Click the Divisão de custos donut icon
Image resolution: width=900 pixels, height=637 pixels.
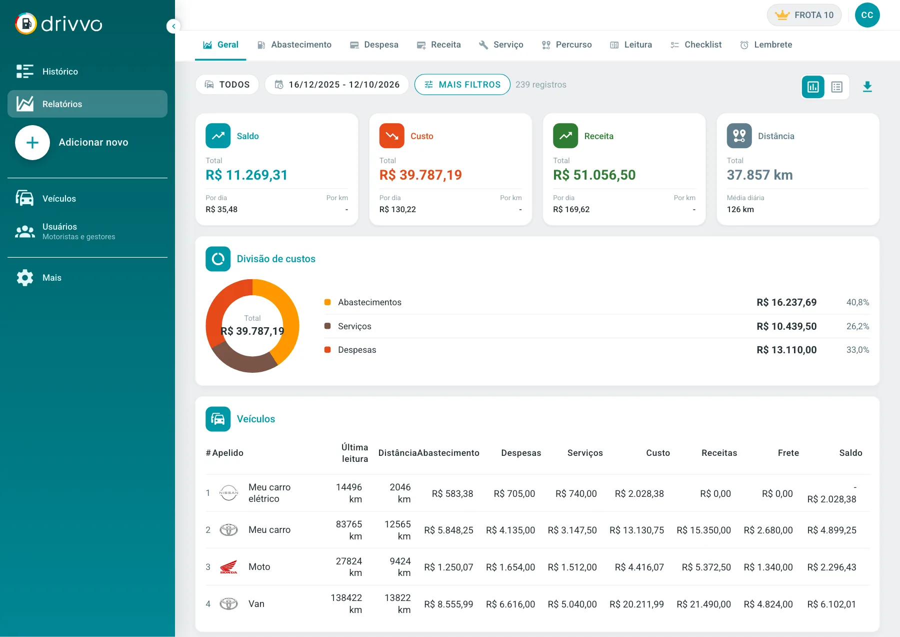[x=218, y=259]
